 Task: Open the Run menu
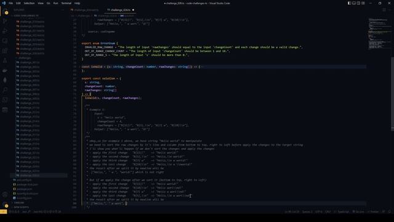(x=56, y=3)
